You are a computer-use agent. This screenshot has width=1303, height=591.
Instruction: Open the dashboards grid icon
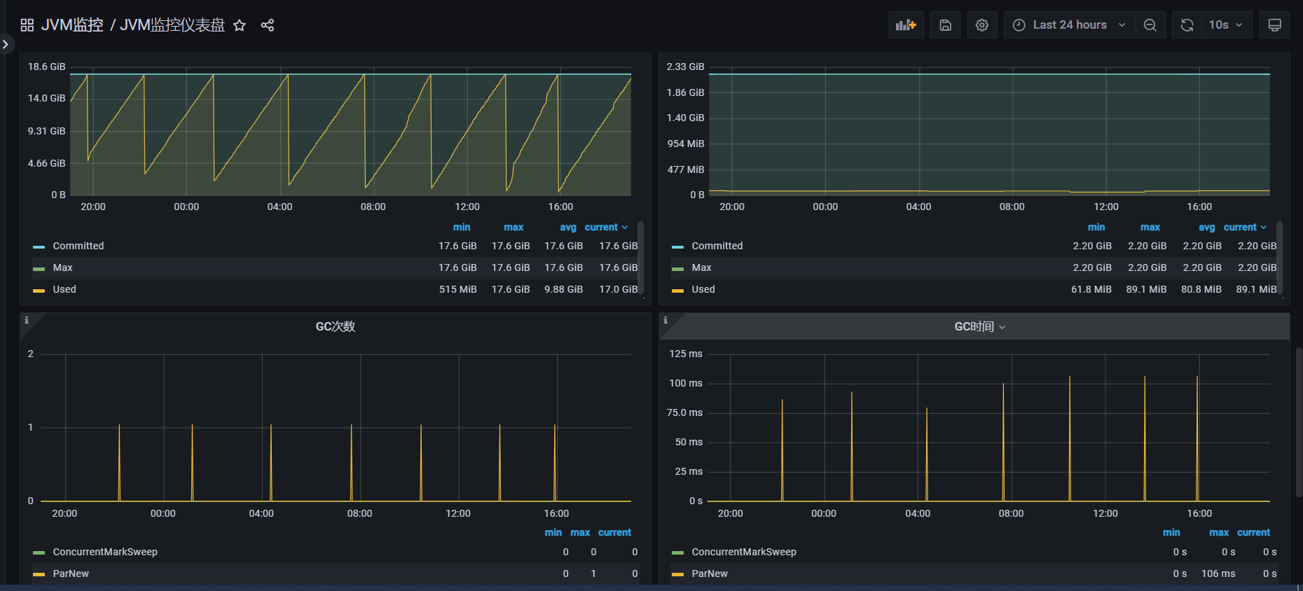[27, 25]
